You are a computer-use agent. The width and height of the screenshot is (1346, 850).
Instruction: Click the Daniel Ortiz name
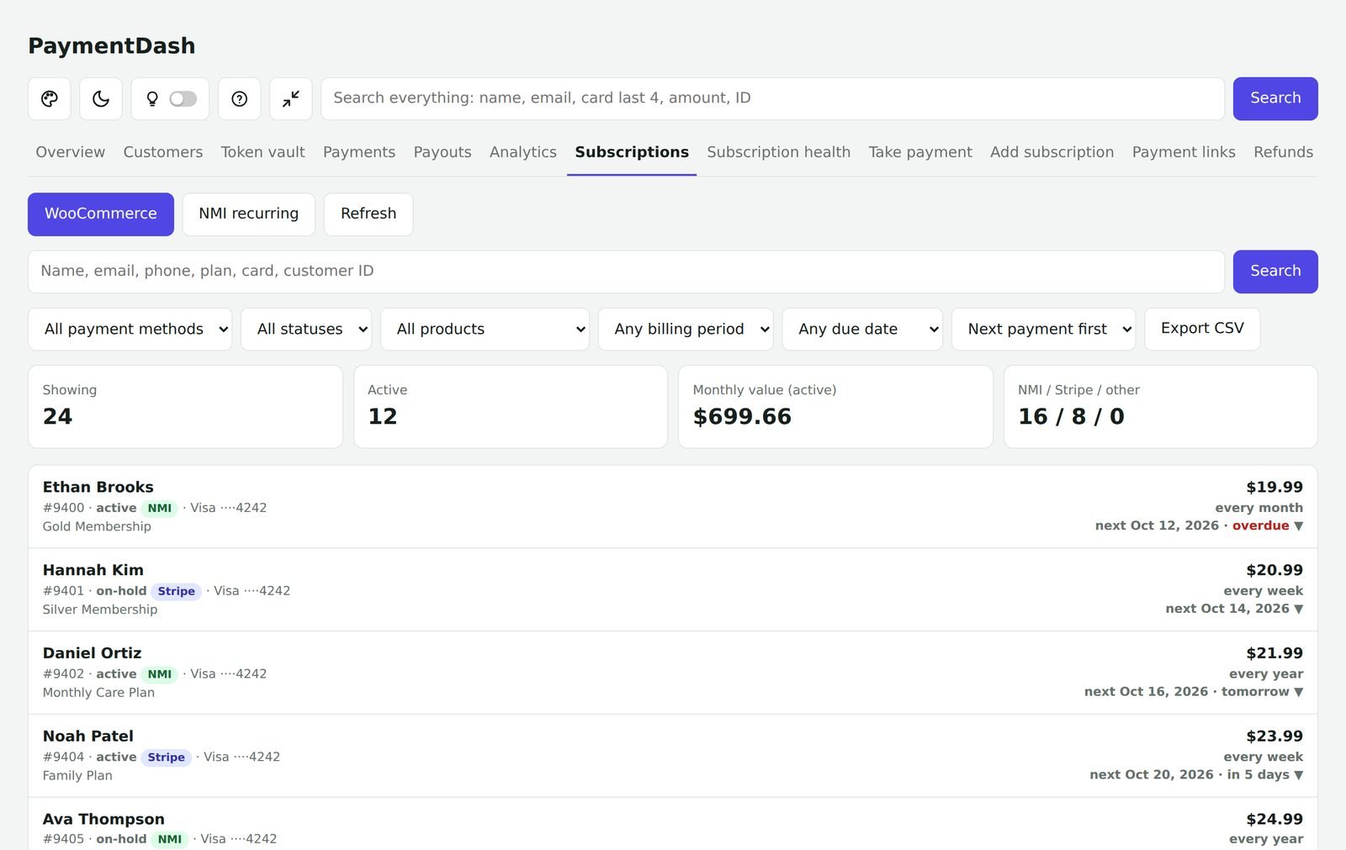tap(93, 653)
